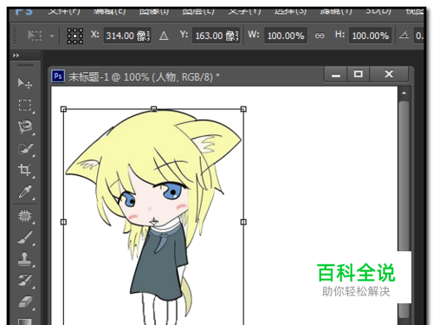Click the top-left transform handle
The width and height of the screenshot is (433, 325).
point(63,109)
